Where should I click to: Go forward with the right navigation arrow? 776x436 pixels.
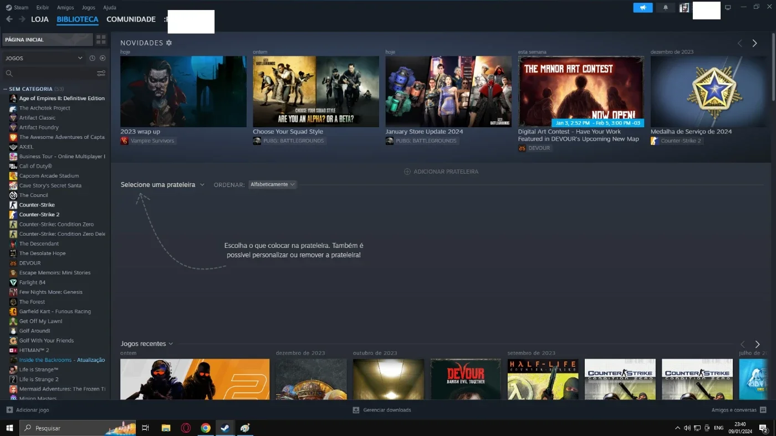(x=22, y=19)
